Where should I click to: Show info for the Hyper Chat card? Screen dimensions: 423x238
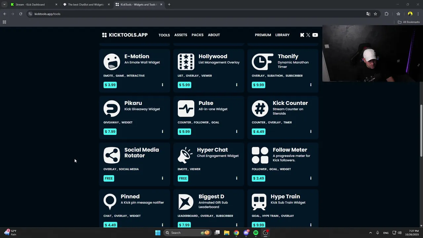pyautogui.click(x=237, y=178)
